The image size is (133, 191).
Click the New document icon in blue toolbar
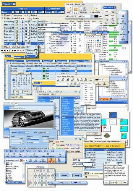[8, 154]
